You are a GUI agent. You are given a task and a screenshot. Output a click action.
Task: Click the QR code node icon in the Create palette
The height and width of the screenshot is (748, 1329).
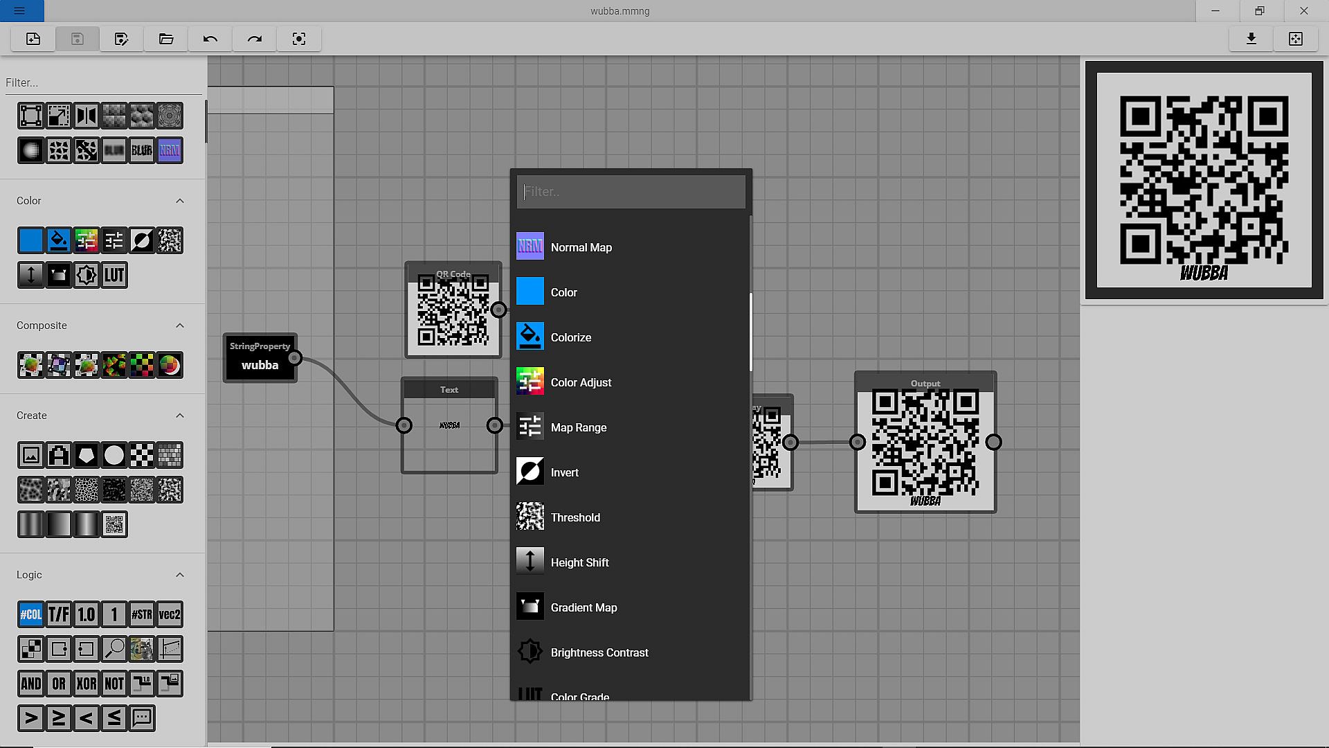click(114, 524)
